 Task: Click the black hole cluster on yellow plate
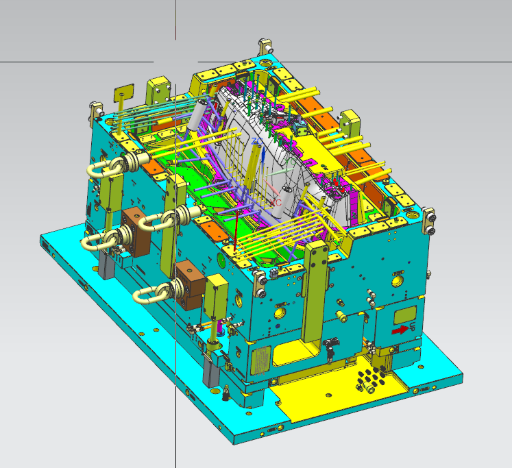[372, 377]
